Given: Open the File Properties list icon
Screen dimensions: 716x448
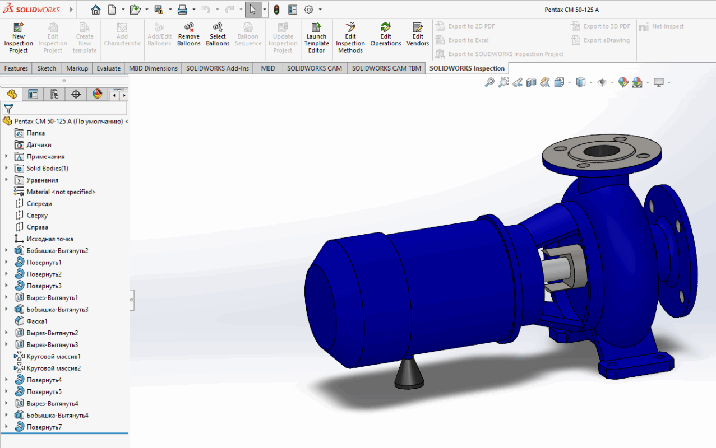Looking at the screenshot, I should (293, 10).
